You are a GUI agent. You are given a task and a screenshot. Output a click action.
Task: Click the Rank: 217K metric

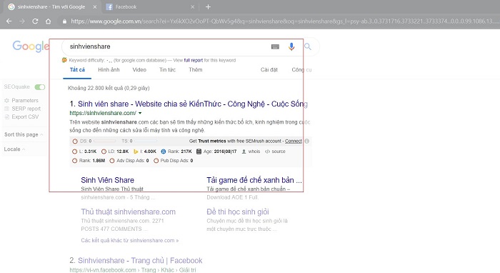[x=176, y=152]
